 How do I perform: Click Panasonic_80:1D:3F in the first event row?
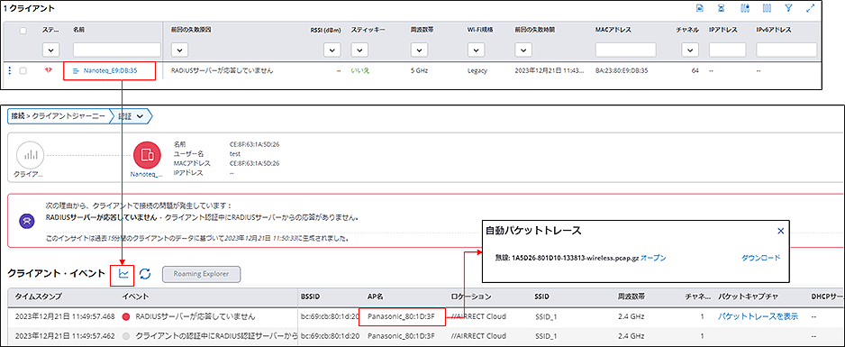(401, 316)
